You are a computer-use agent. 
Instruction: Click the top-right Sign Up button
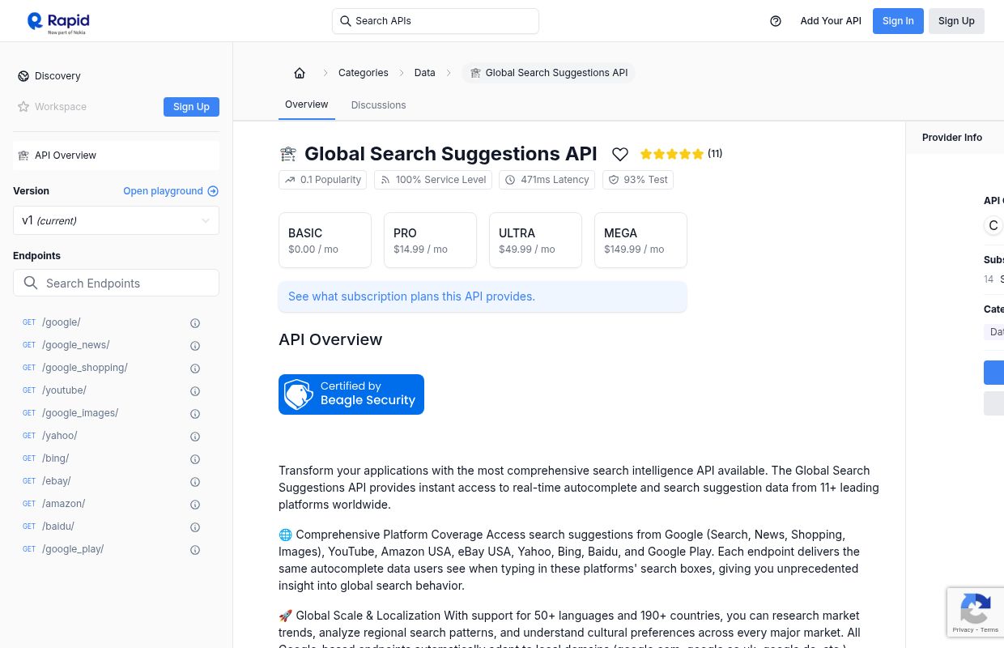point(956,21)
